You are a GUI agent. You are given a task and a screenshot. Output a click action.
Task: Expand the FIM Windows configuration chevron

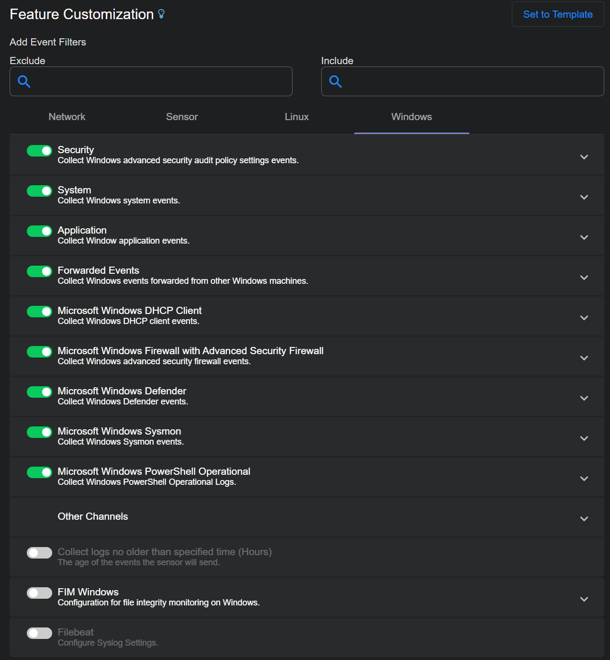click(x=584, y=599)
